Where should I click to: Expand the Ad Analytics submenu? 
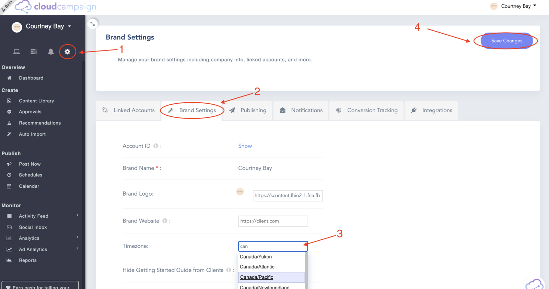click(78, 248)
